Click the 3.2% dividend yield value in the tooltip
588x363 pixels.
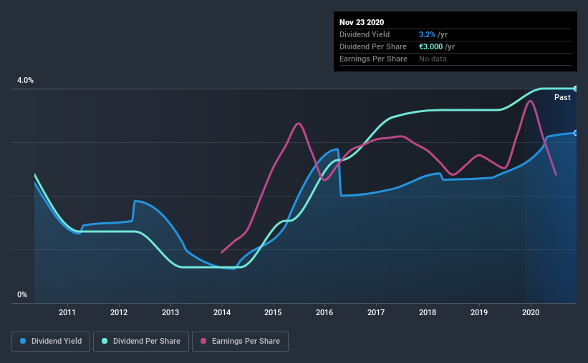click(427, 34)
